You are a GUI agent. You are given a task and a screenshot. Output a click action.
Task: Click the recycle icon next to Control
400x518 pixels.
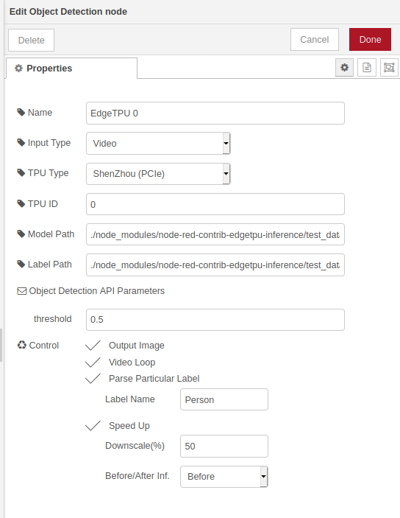(x=22, y=346)
